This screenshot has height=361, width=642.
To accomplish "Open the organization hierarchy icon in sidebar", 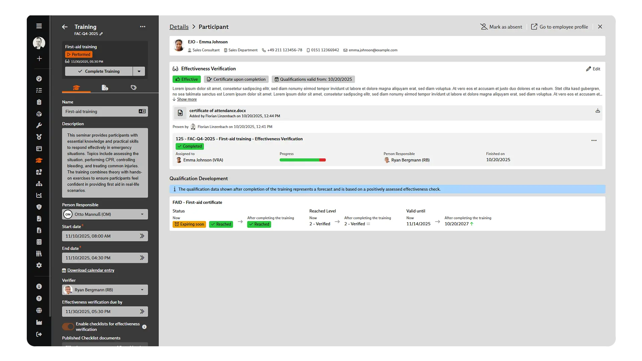I will click(x=39, y=184).
